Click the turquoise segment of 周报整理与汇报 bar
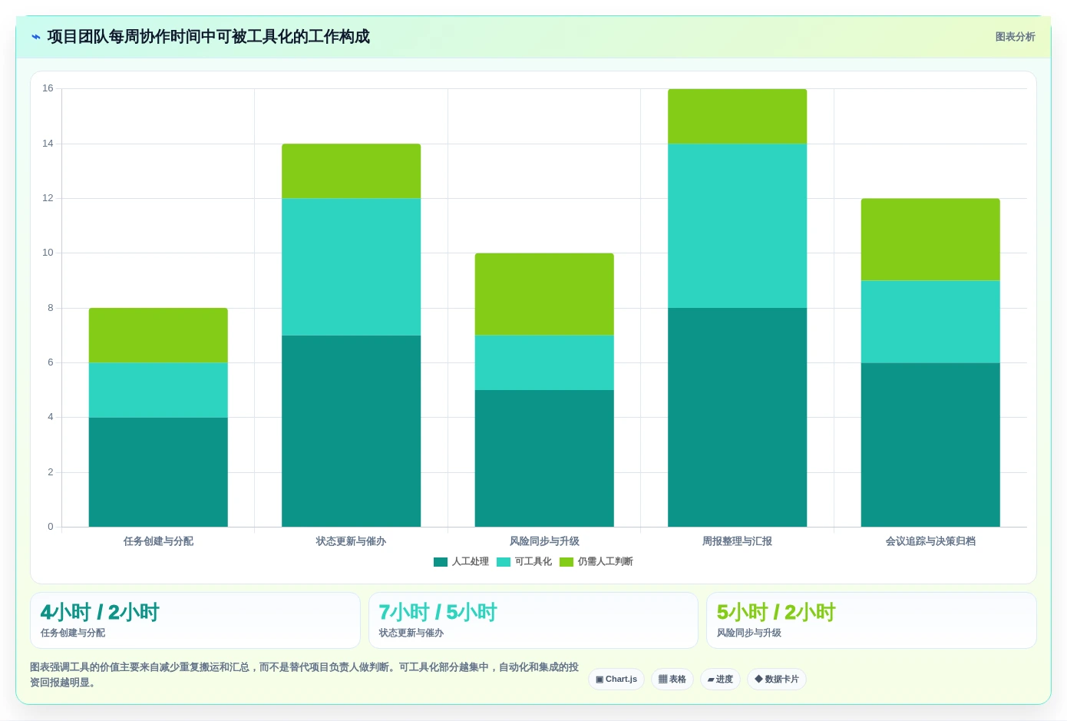1067x721 pixels. (738, 226)
